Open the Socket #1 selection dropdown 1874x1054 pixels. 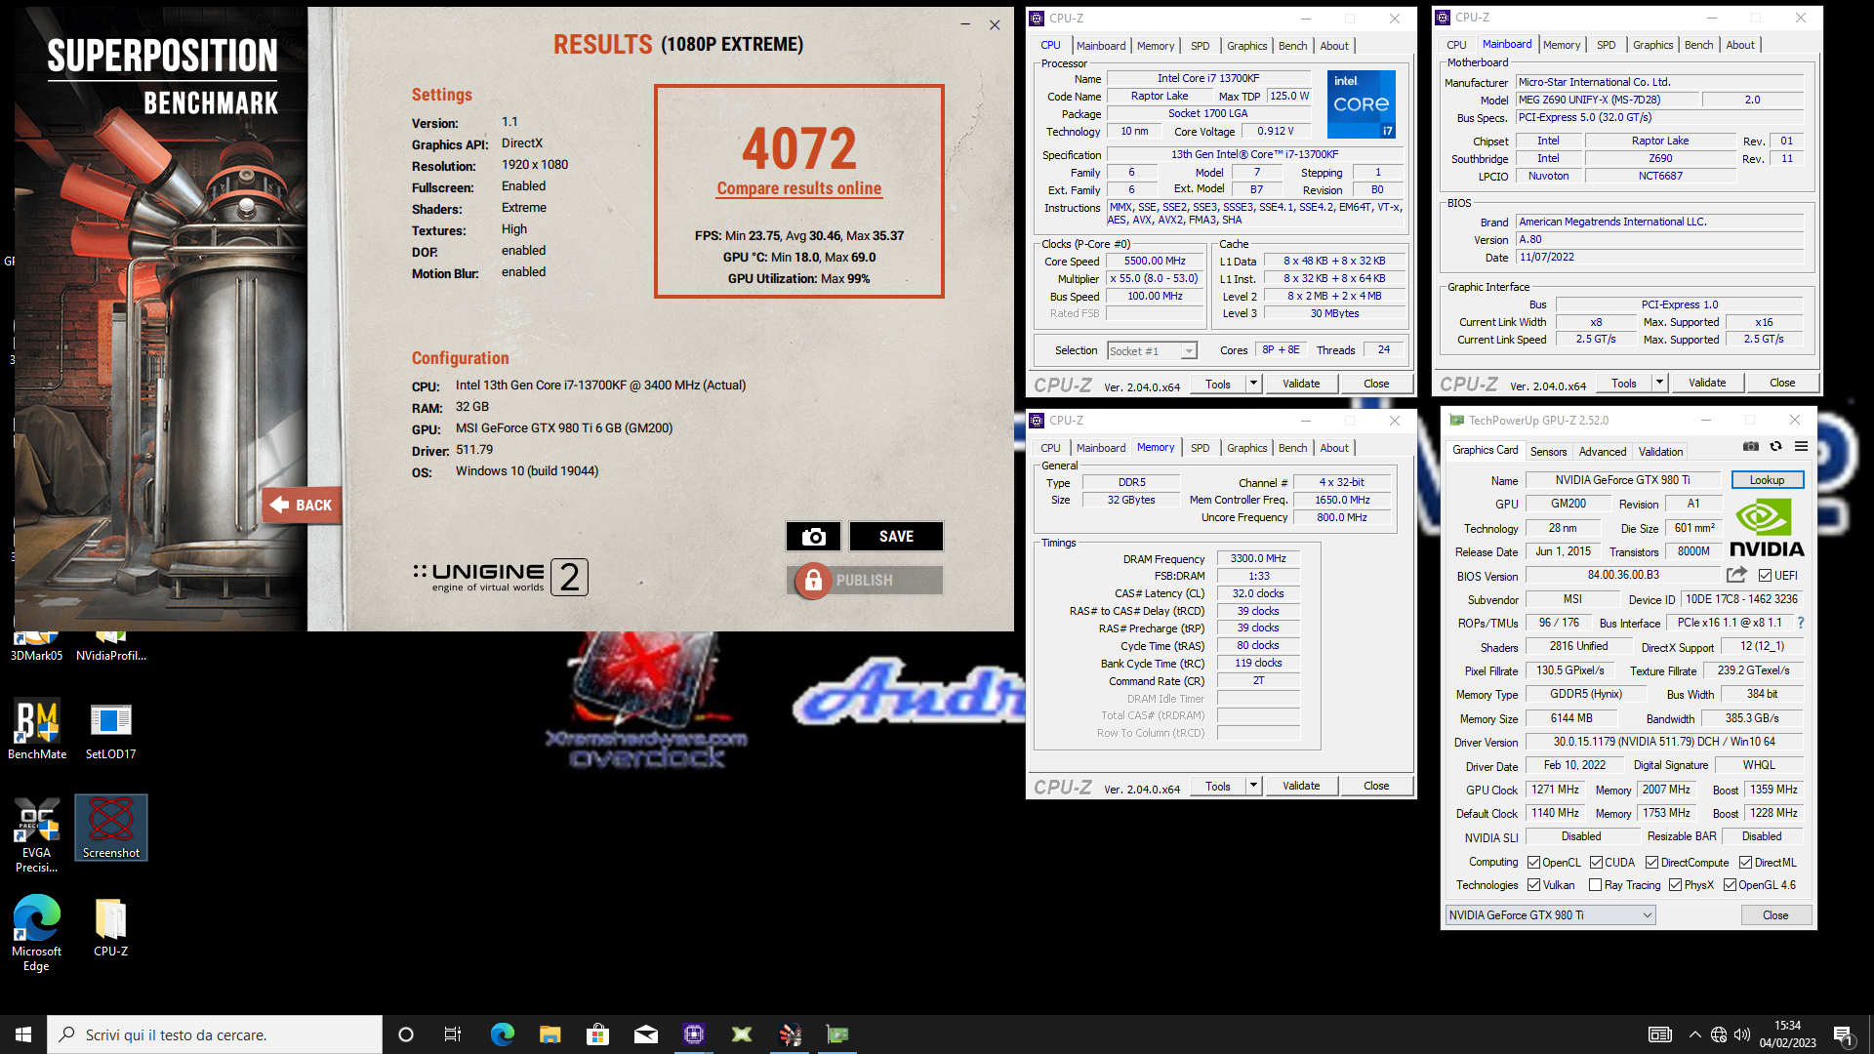pos(1152,351)
